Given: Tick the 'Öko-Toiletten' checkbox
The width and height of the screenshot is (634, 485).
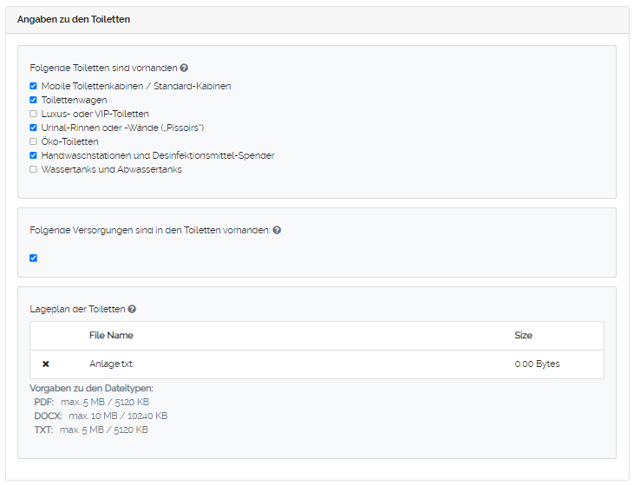Looking at the screenshot, I should tap(33, 141).
